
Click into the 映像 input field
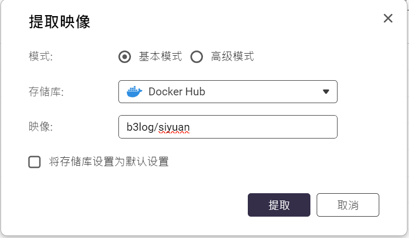click(227, 127)
